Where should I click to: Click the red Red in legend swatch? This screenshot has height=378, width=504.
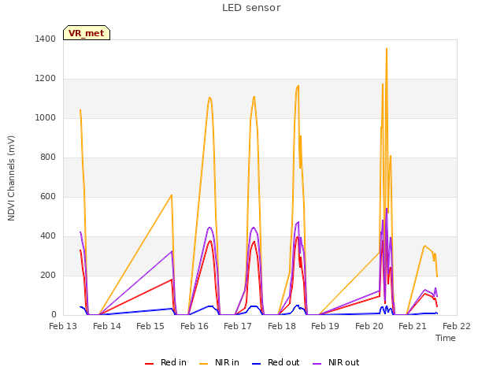(x=149, y=364)
